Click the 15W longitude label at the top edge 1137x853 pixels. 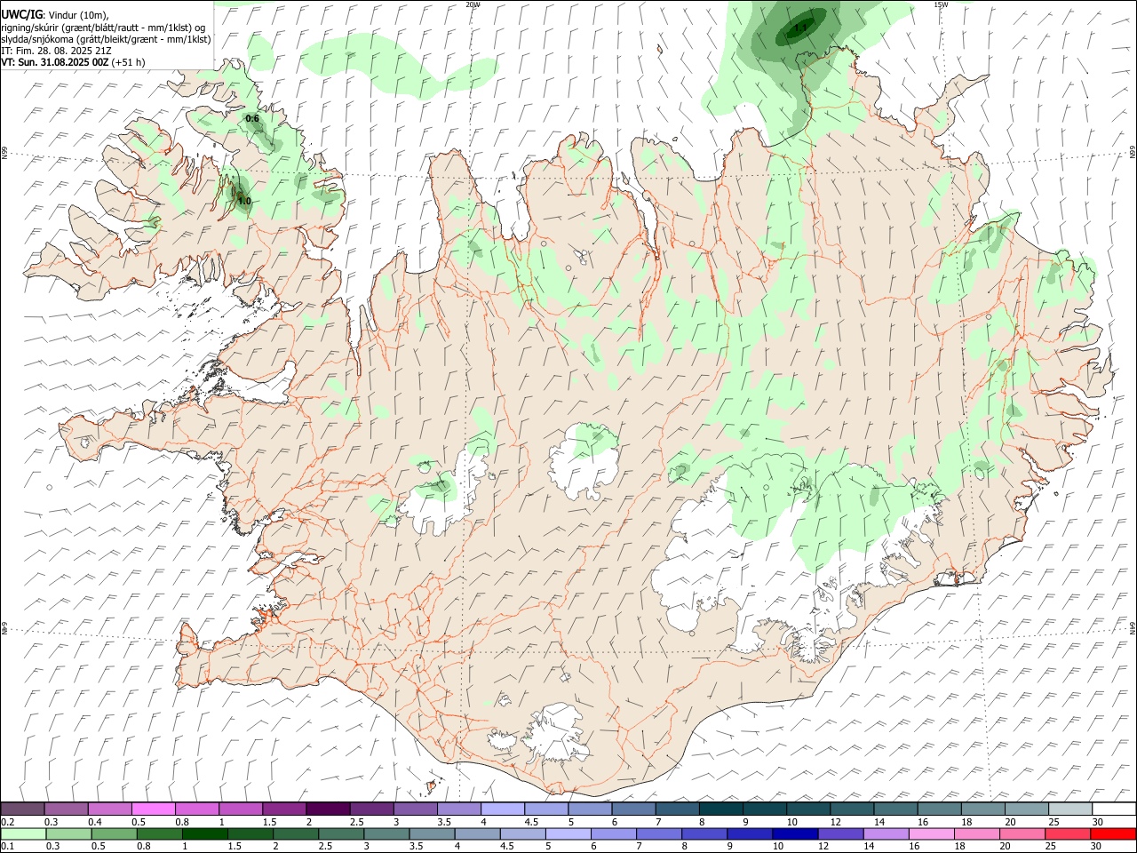[x=941, y=4]
